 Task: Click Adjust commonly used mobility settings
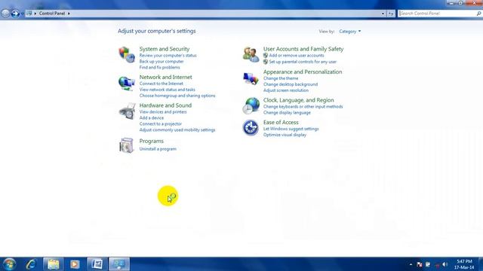[177, 130]
